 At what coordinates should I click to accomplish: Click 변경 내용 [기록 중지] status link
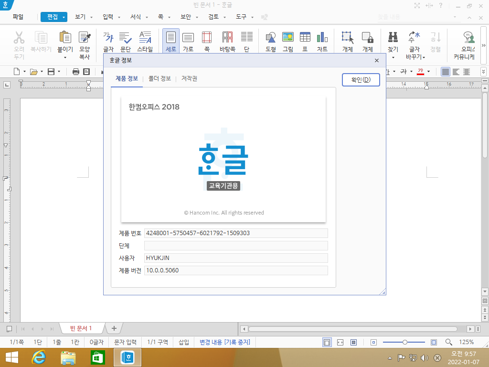pyautogui.click(x=225, y=342)
